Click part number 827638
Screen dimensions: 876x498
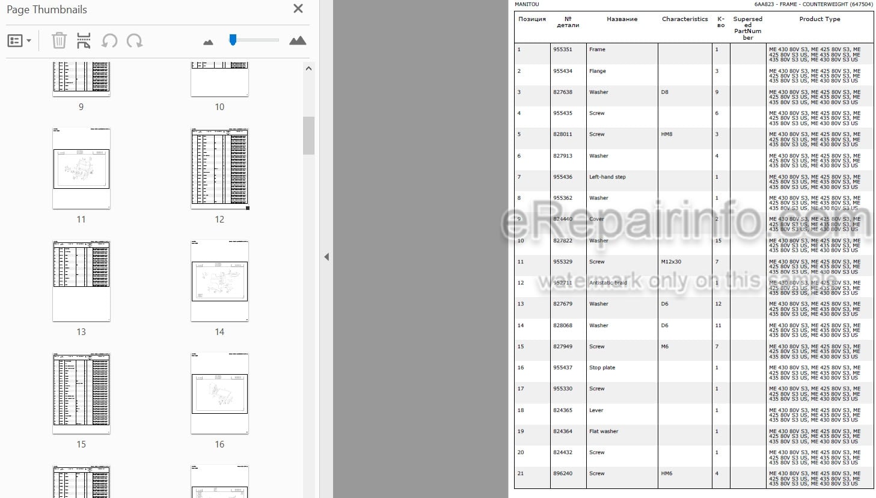[563, 92]
